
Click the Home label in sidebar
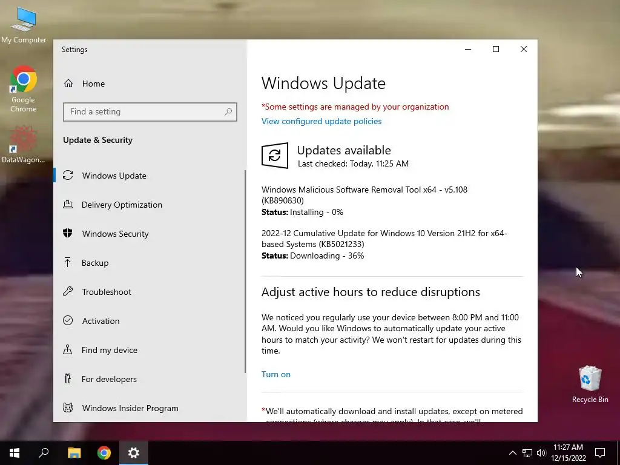pos(93,84)
